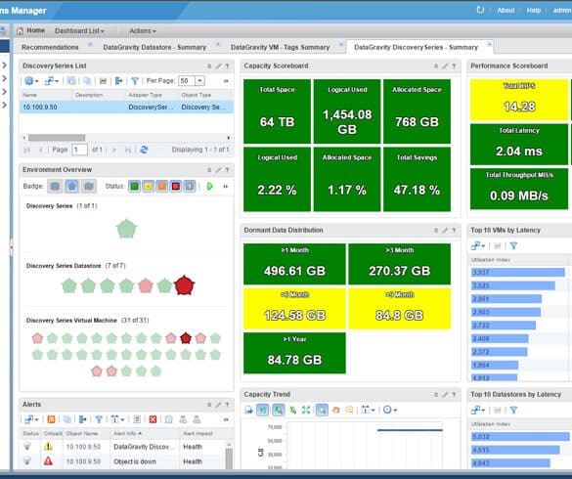Viewport: 572px width, 479px height.
Task: Close the Recommendations tab
Action: 90,45
